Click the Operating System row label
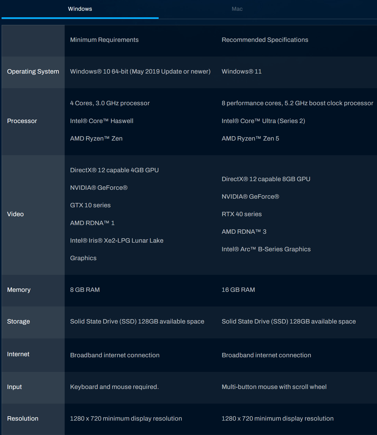The width and height of the screenshot is (377, 435). [x=33, y=71]
